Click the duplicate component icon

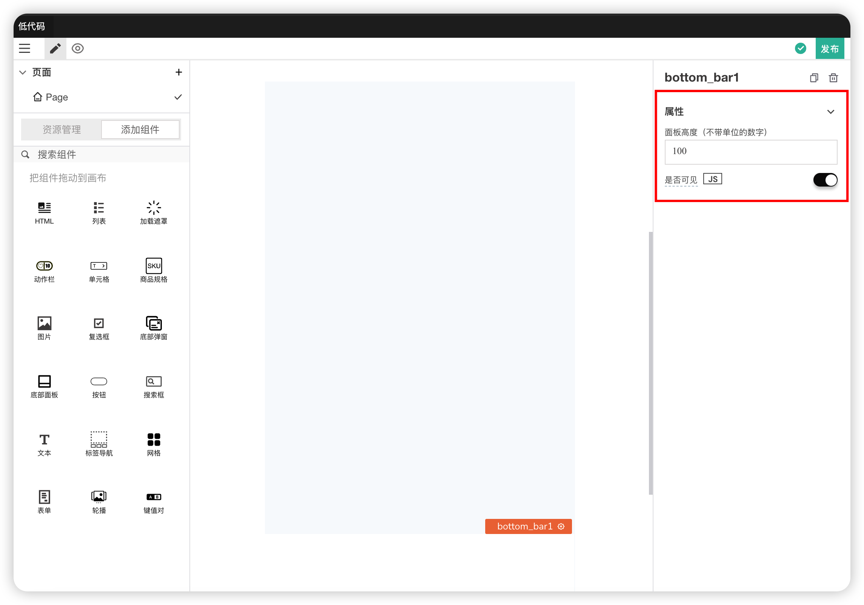coord(814,78)
